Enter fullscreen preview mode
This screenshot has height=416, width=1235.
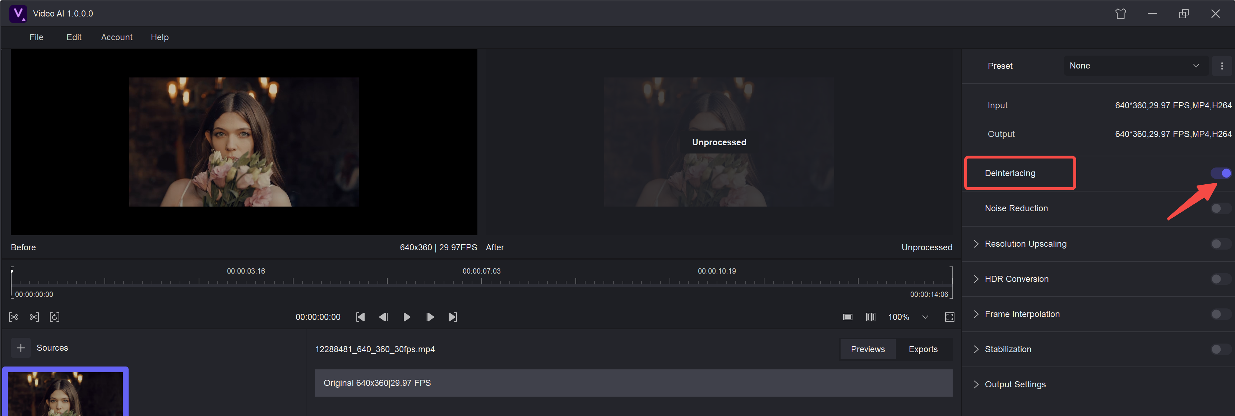point(949,317)
